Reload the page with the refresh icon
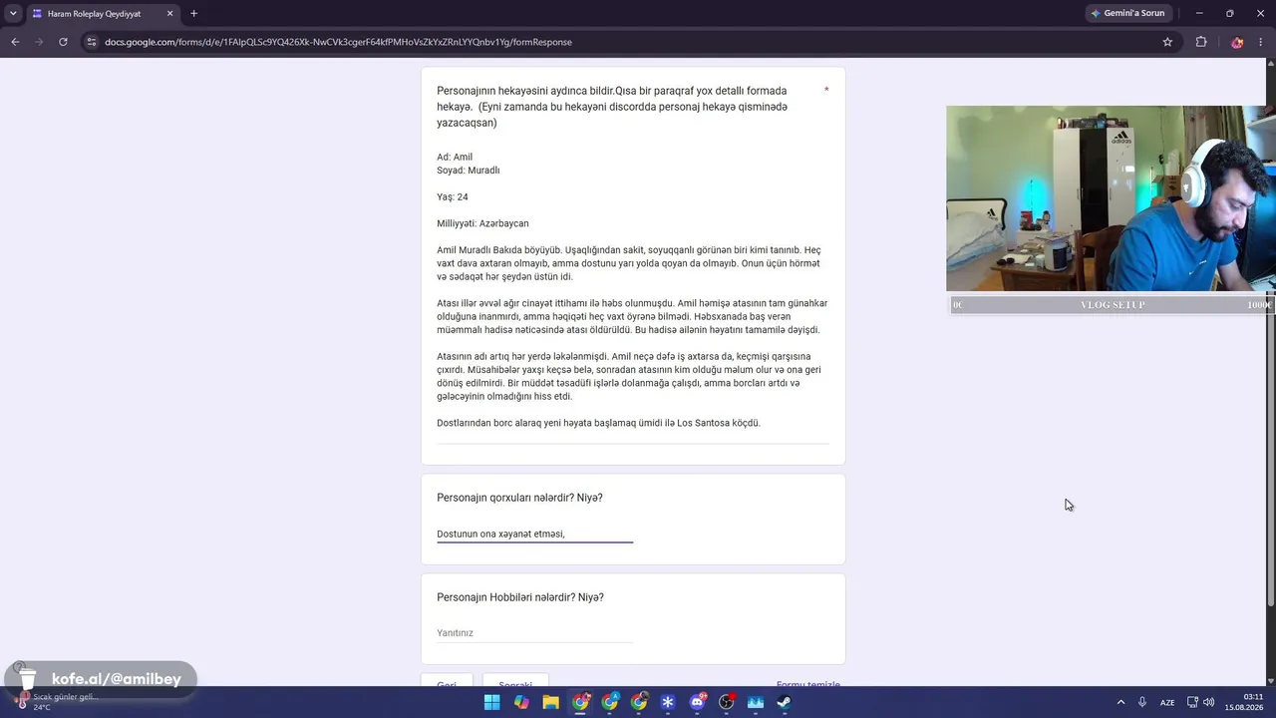 click(x=63, y=42)
